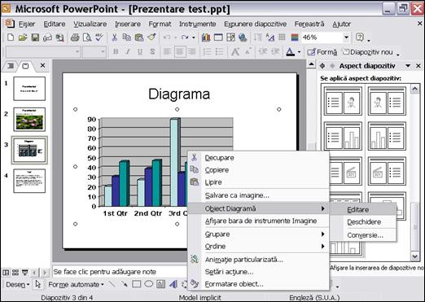425x302 pixels.
Task: Click the Spelling check icon
Action: click(99, 37)
